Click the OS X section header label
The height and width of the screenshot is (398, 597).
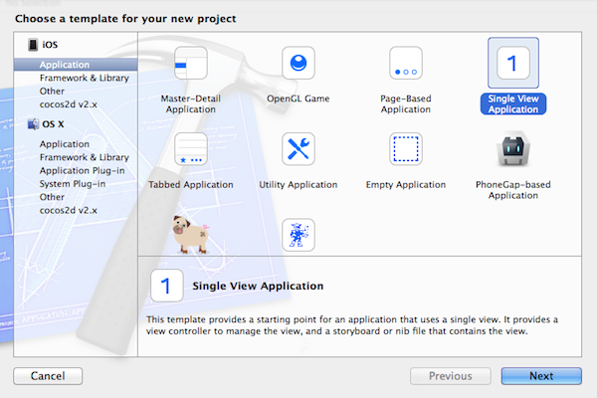point(53,124)
